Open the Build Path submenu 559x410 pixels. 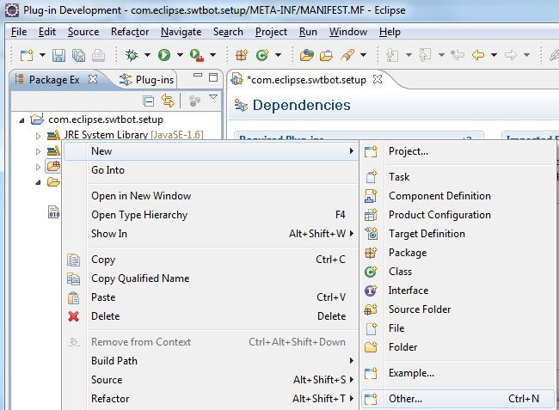(211, 361)
